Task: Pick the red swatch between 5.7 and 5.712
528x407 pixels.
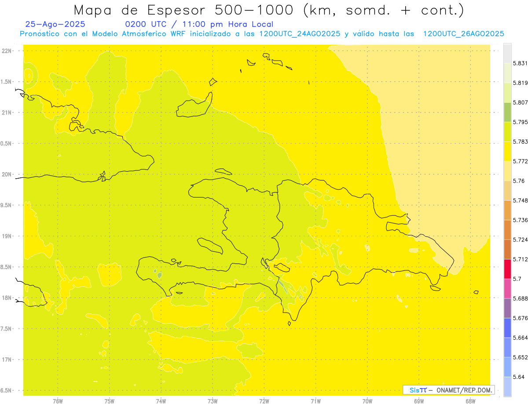Action: click(x=507, y=269)
